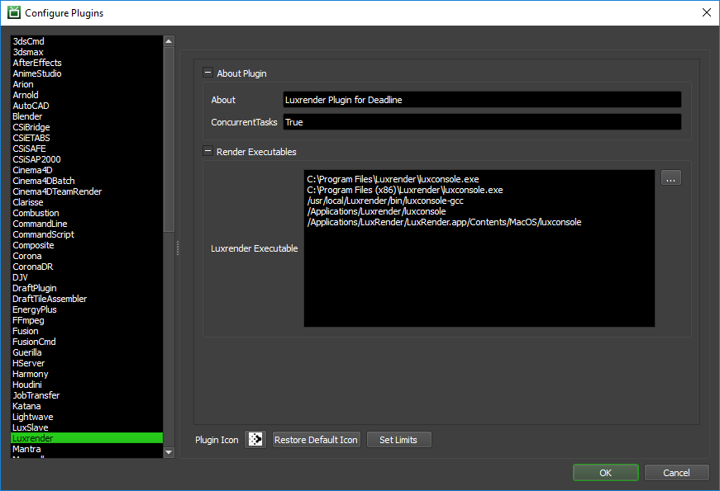The height and width of the screenshot is (491, 720).
Task: Cancel the plugin configuration dialog
Action: [x=676, y=473]
